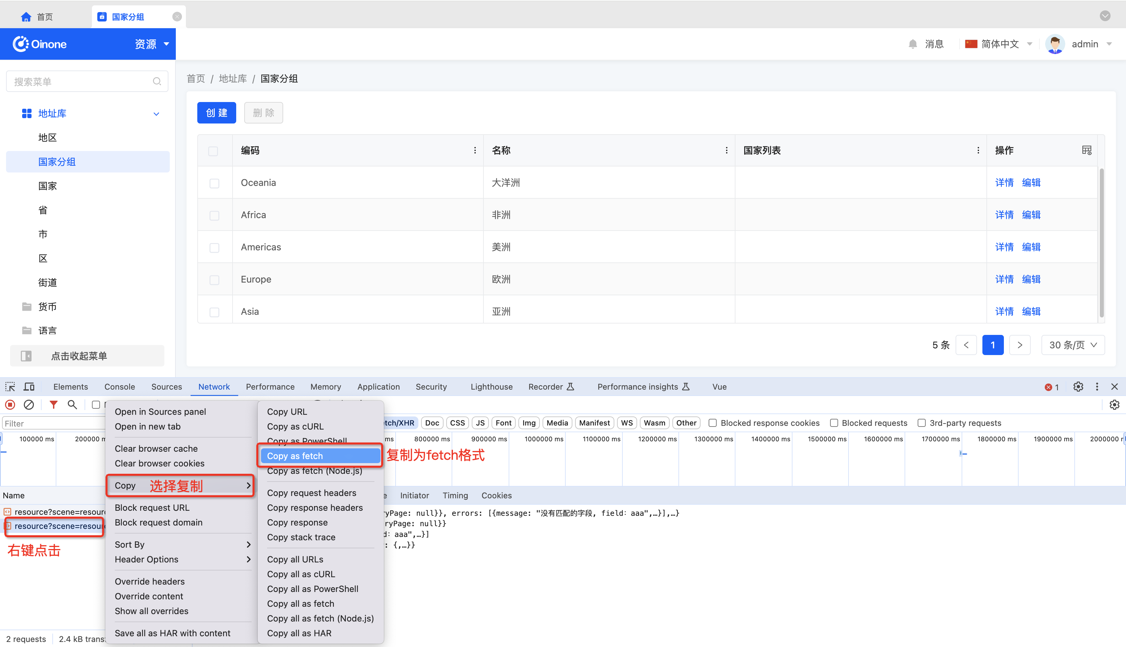Collapse the 地址库 menu group
The height and width of the screenshot is (647, 1126).
pos(156,114)
